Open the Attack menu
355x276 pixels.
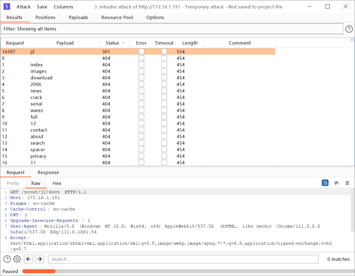[23, 7]
